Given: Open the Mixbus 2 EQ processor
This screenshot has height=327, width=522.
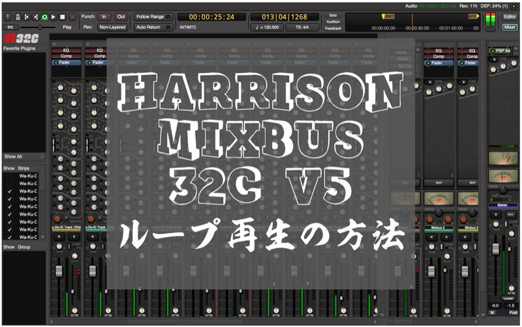Looking at the screenshot, I should click(438, 51).
